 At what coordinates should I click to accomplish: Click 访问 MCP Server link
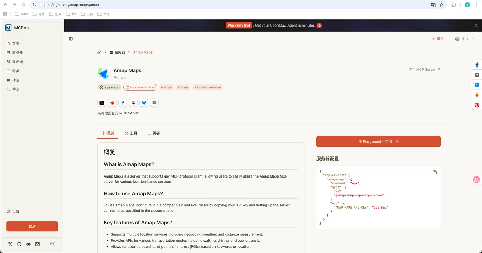point(424,69)
